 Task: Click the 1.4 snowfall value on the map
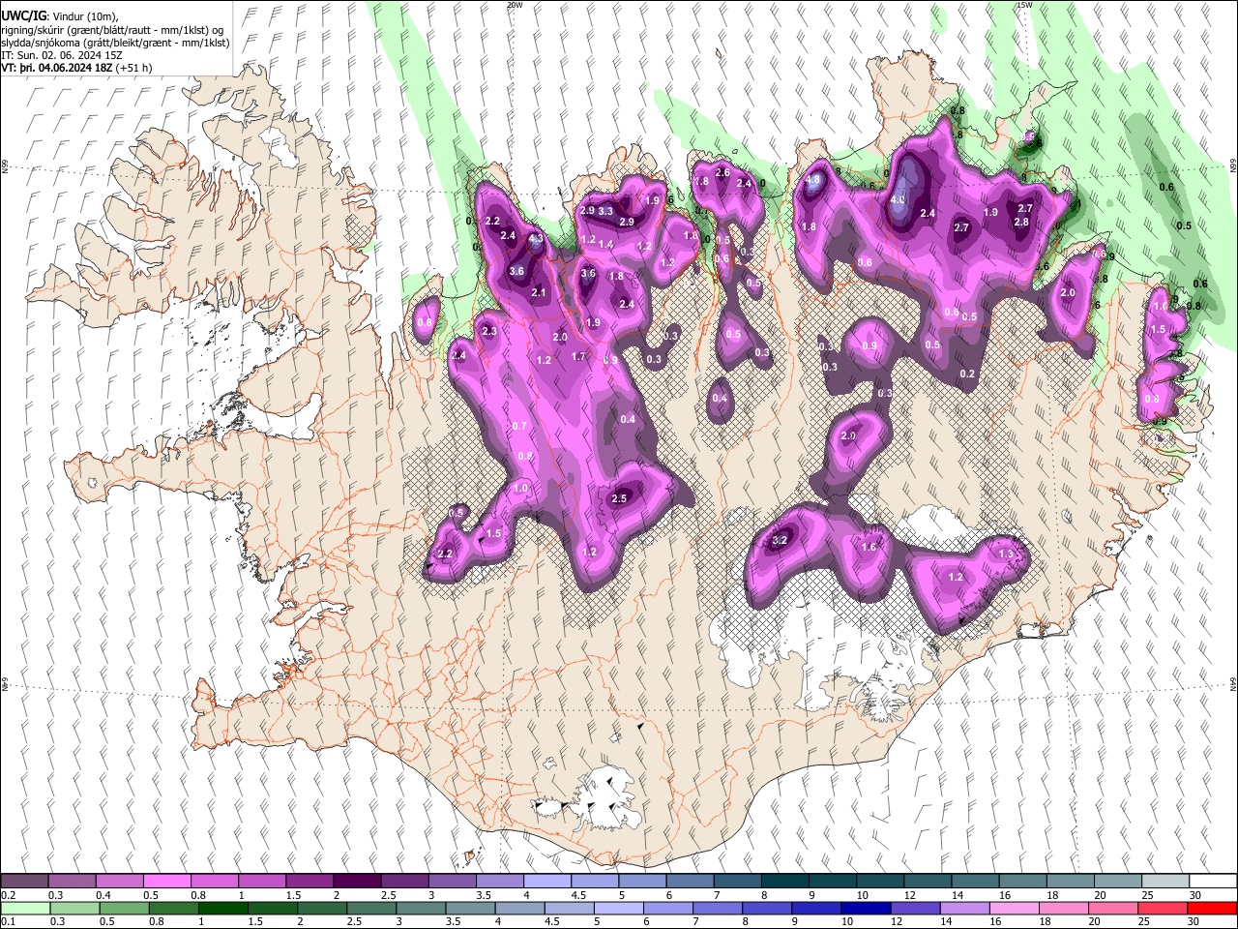[x=605, y=245]
